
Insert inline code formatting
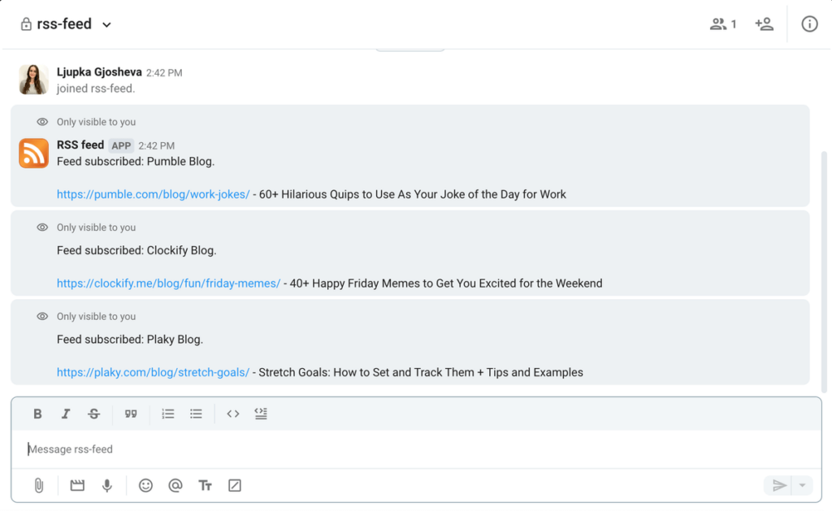232,414
